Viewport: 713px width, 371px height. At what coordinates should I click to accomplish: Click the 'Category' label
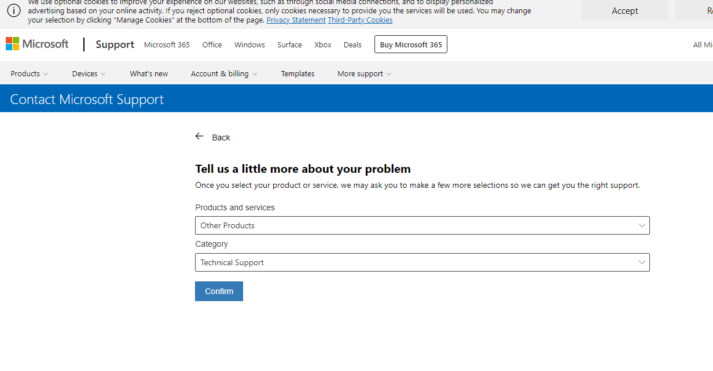click(x=211, y=244)
